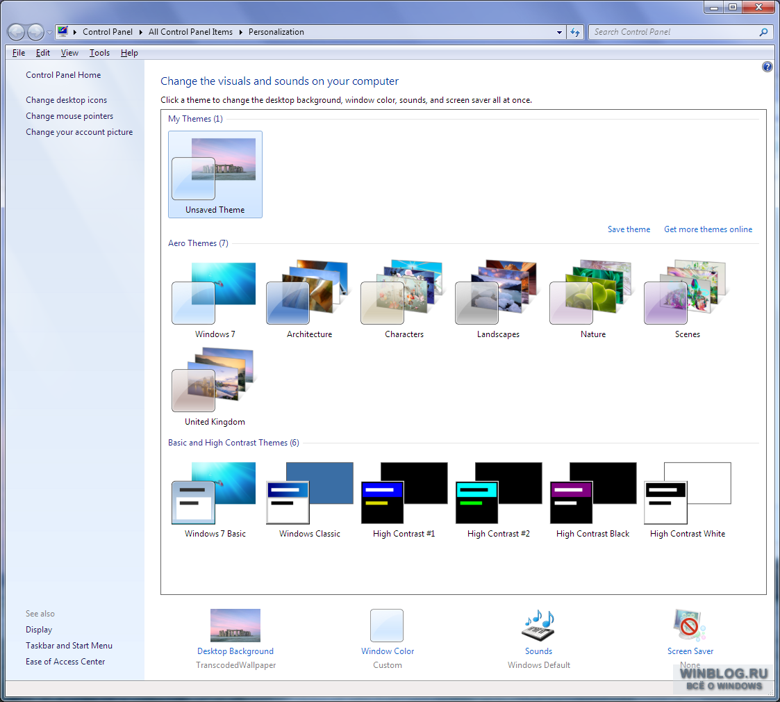Viewport: 780px width, 702px height.
Task: Click the Screen Saver text link
Action: (x=690, y=651)
